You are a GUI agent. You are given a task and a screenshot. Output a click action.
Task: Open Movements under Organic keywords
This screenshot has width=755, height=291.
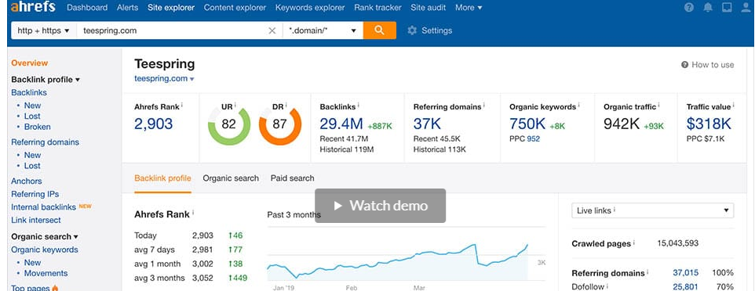[46, 273]
